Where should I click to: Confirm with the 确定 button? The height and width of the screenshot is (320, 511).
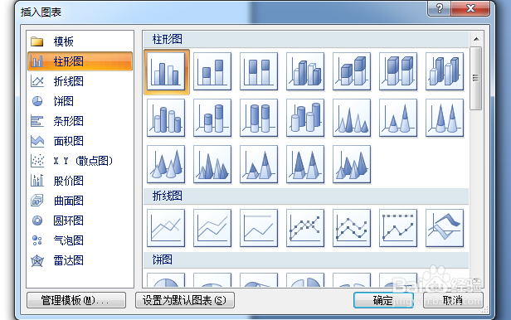point(383,300)
